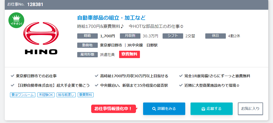273x123 pixels.
Task: Select the 寮はワンルーム tag
Action: [x=23, y=95]
